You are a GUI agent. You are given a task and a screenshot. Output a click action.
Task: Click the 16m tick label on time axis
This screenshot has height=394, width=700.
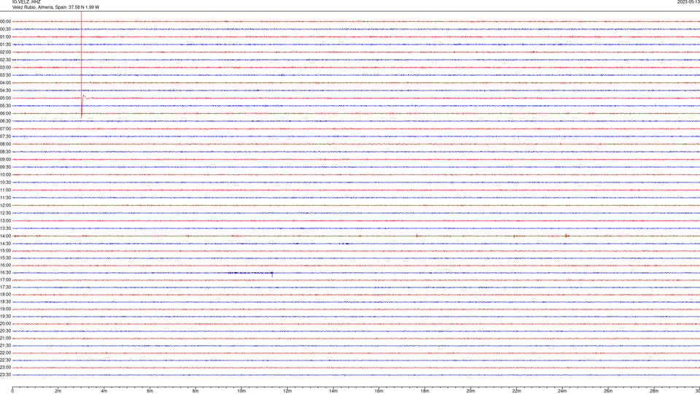[379, 391]
